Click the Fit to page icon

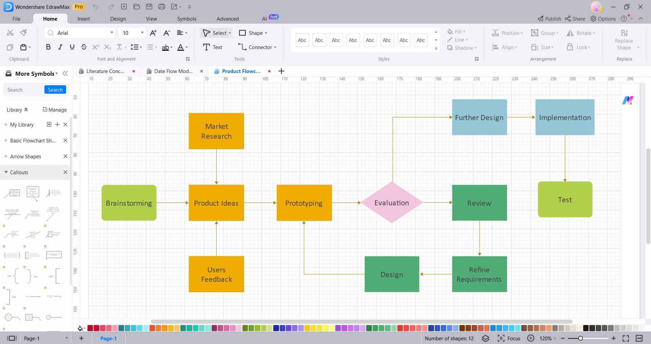pyautogui.click(x=626, y=338)
